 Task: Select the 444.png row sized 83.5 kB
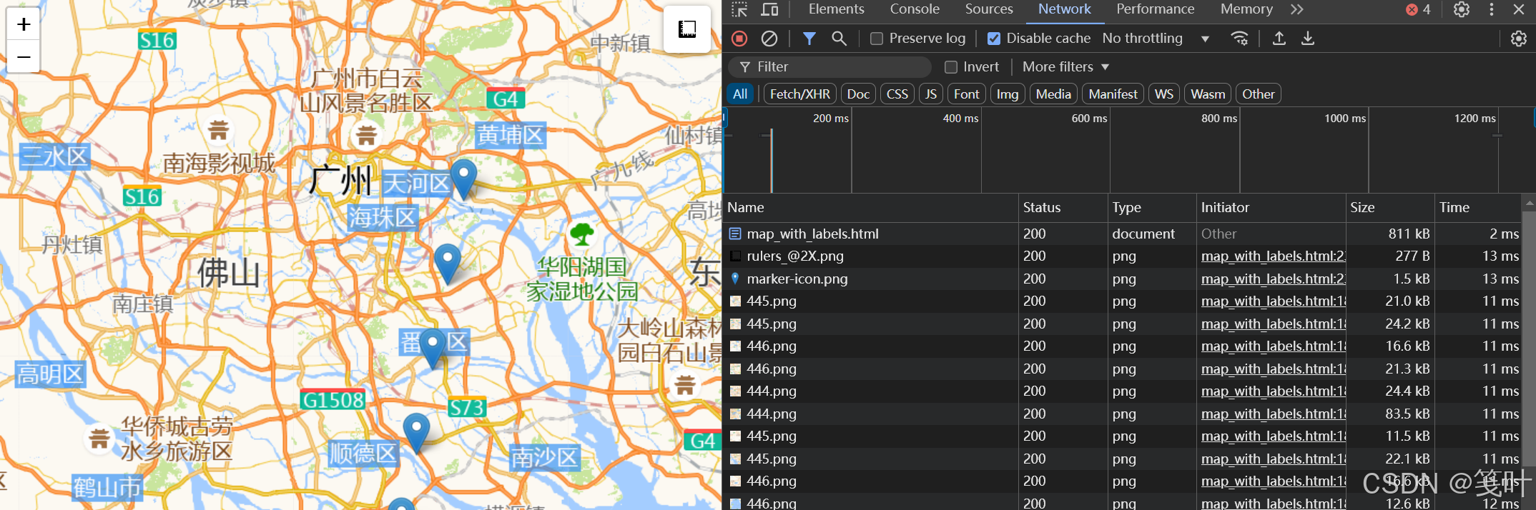(x=1122, y=414)
